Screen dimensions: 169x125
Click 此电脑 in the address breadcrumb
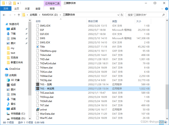pos(33,15)
